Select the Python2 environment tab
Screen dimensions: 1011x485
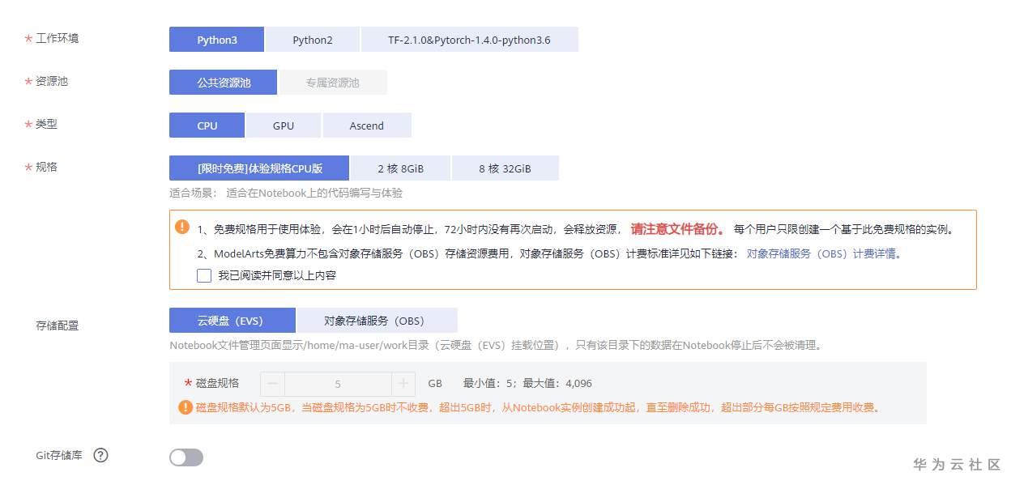point(312,39)
